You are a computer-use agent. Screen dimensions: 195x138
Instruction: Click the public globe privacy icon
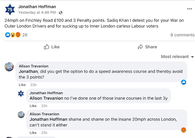tap(61, 13)
